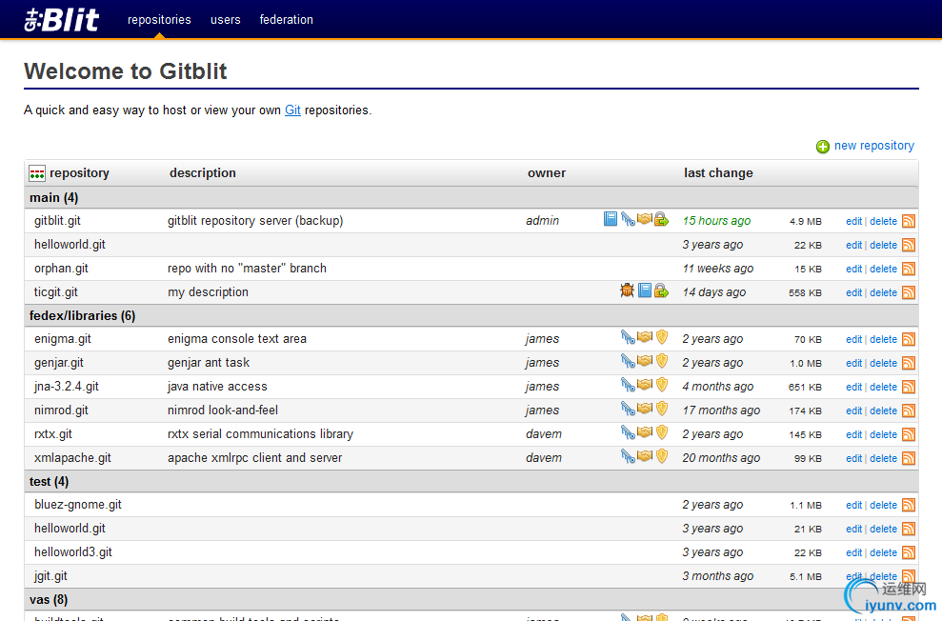The image size is (942, 621).
Task: Click the shield icon in xmlapache.git row
Action: [x=662, y=456]
